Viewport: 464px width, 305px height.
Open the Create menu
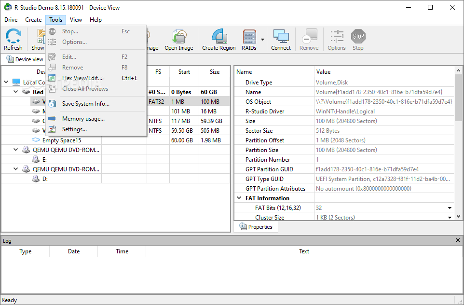[33, 19]
